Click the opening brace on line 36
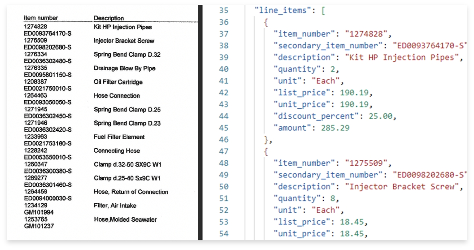 [x=266, y=23]
